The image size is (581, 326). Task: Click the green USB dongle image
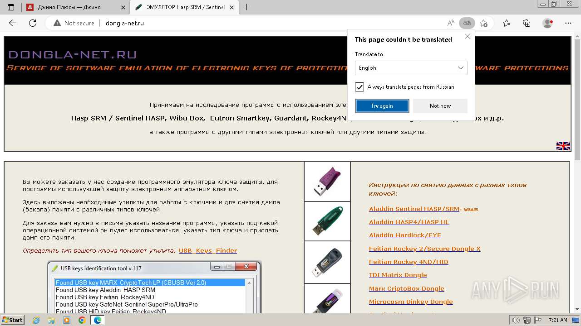(x=327, y=221)
